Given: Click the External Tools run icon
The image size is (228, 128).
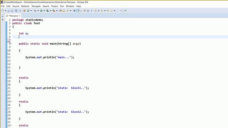Looking at the screenshot, I should point(54,11).
